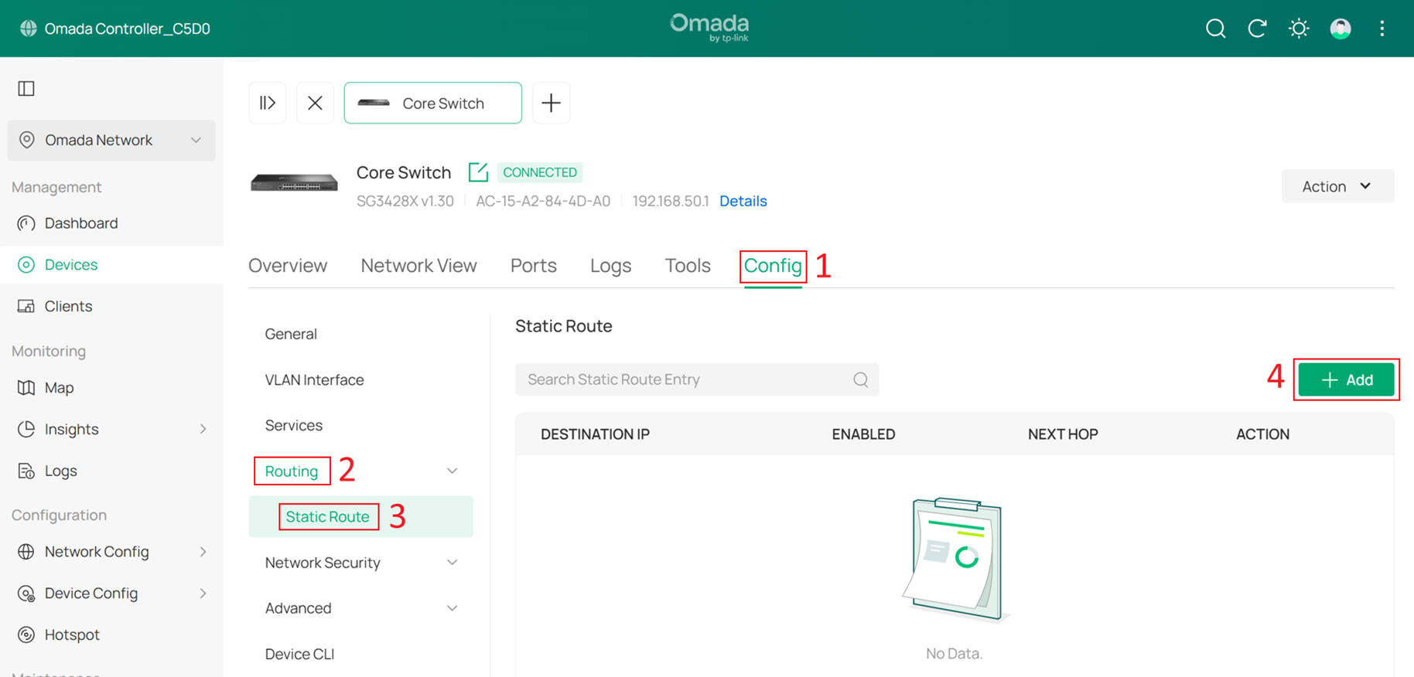
Task: Expand the Insights chevron
Action: (x=203, y=429)
